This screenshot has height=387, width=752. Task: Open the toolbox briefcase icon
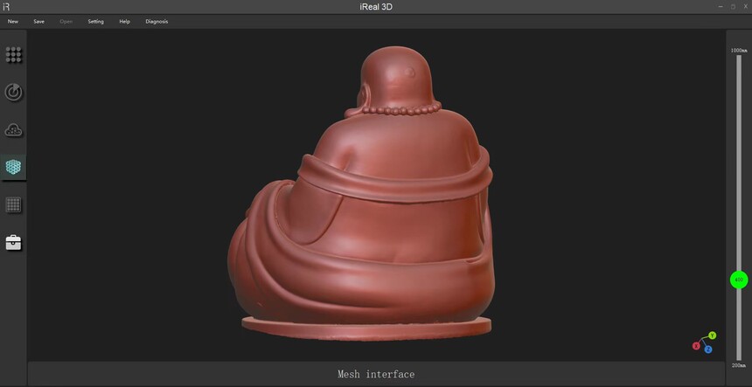(13, 242)
